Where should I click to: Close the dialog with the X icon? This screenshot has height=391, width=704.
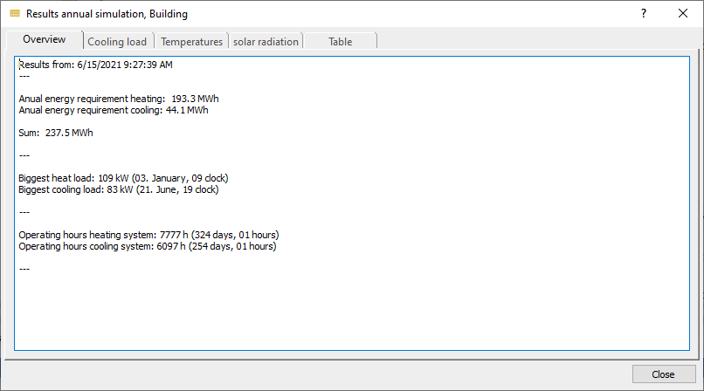coord(682,13)
